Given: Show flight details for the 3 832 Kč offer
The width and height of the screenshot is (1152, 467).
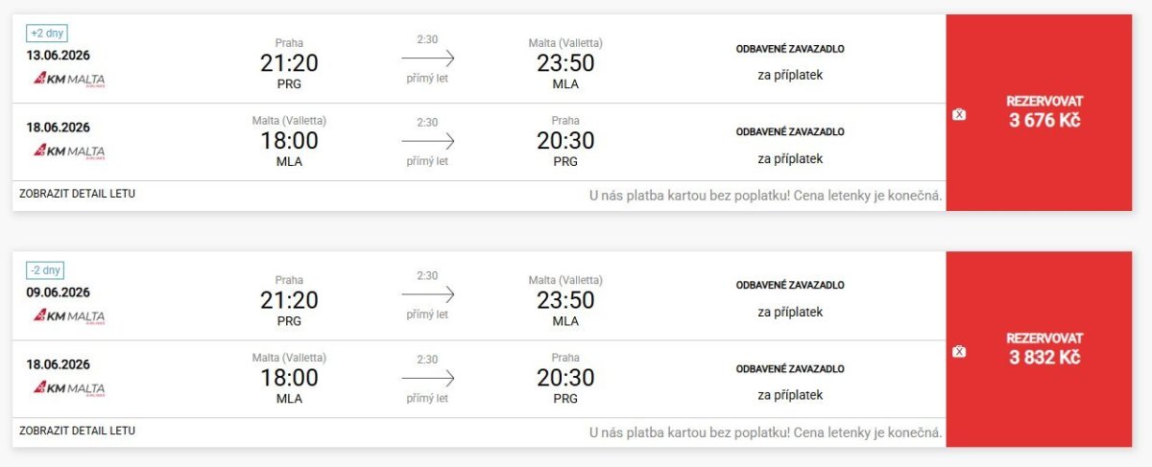Looking at the screenshot, I should click(77, 431).
